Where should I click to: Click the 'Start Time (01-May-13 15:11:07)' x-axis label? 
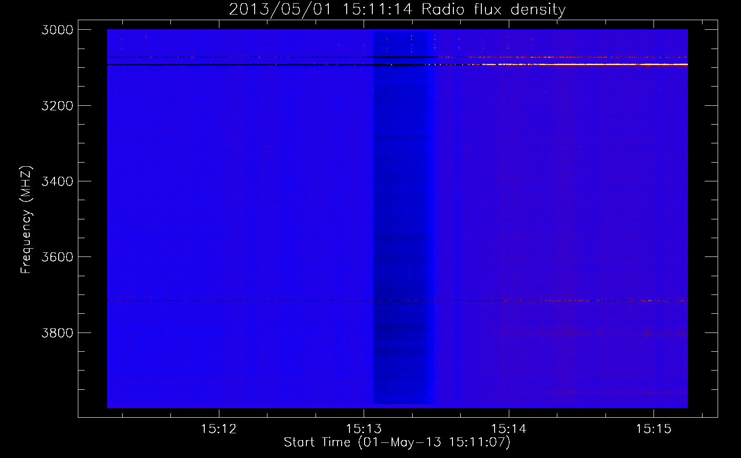(397, 442)
